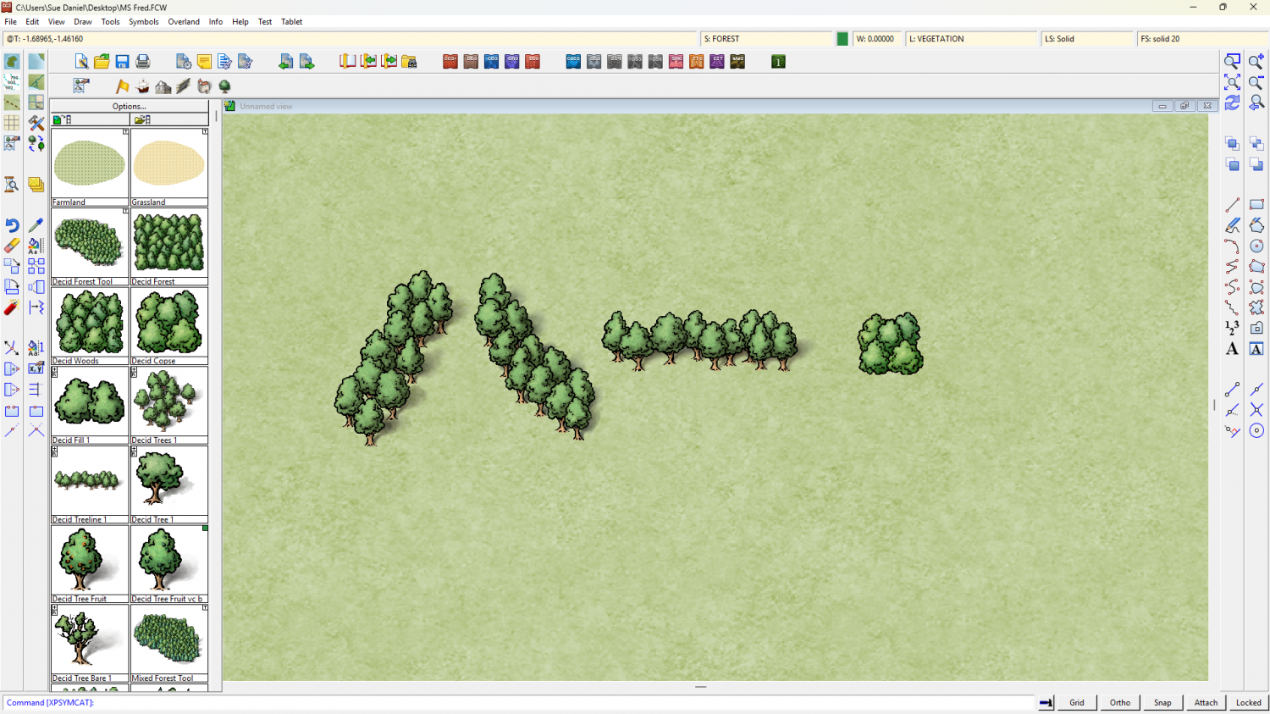Image resolution: width=1270 pixels, height=714 pixels.
Task: Click the Options... button in symbol catalog
Action: [130, 107]
